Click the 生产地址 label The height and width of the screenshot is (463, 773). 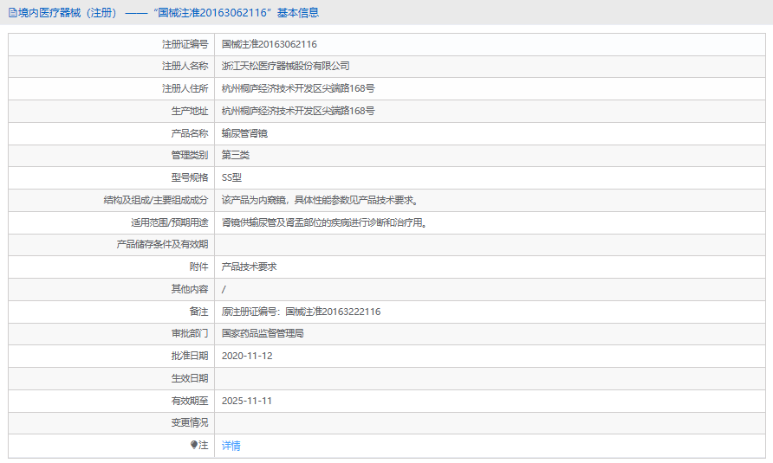[189, 111]
